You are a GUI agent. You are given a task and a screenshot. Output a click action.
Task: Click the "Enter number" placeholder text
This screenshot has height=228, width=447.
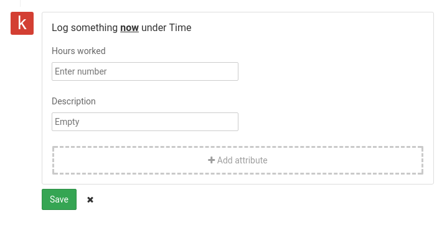81,71
